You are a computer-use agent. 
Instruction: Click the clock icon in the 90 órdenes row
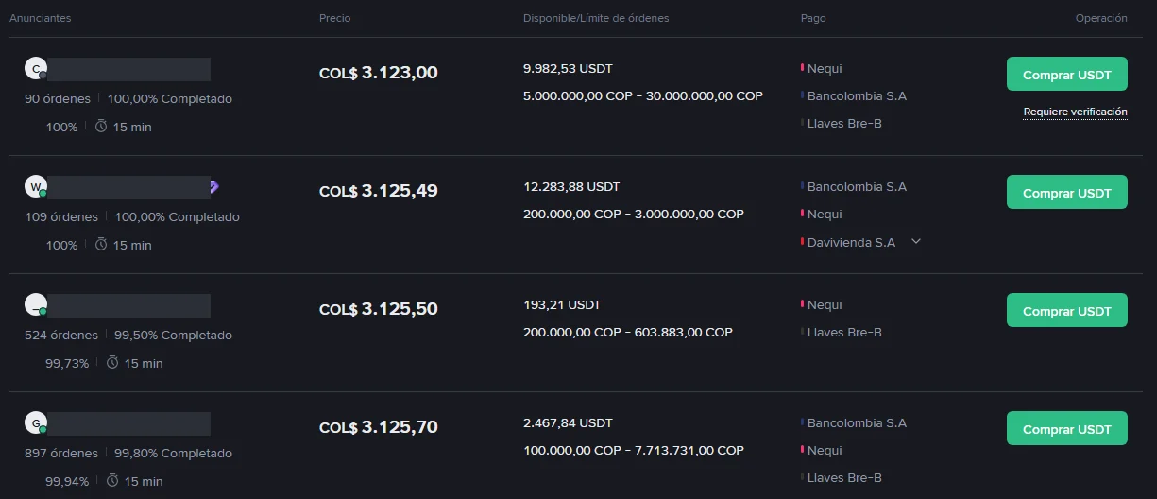(x=101, y=126)
